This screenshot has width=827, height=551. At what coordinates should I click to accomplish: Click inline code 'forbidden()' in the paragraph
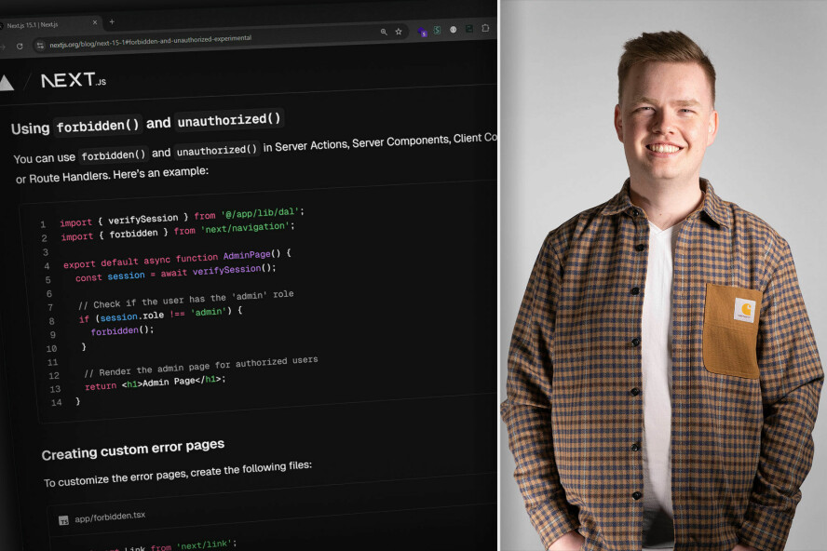(114, 155)
